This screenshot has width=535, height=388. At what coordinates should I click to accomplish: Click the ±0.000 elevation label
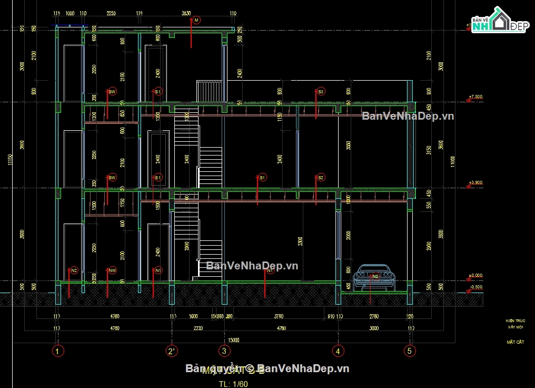pyautogui.click(x=475, y=275)
